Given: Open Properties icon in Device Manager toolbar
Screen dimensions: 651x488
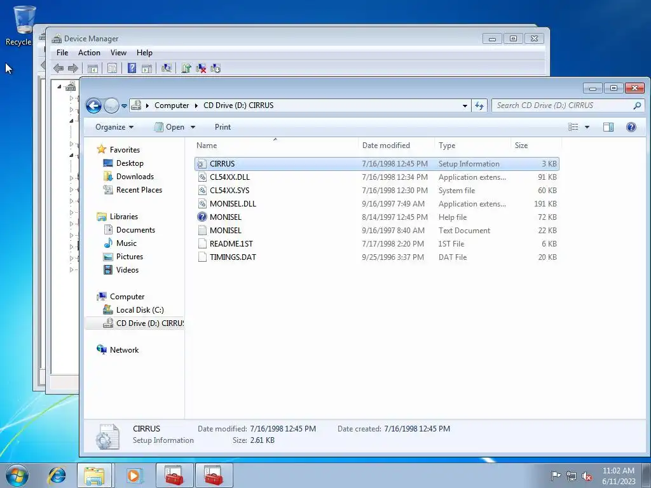Looking at the screenshot, I should tap(112, 69).
